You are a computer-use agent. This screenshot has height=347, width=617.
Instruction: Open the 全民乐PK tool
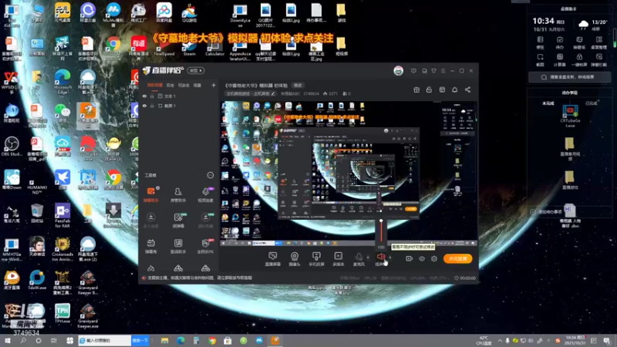[205, 246]
